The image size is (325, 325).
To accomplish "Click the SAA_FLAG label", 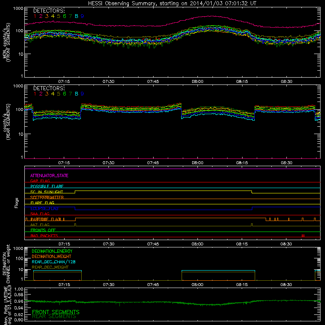I will [40, 214].
